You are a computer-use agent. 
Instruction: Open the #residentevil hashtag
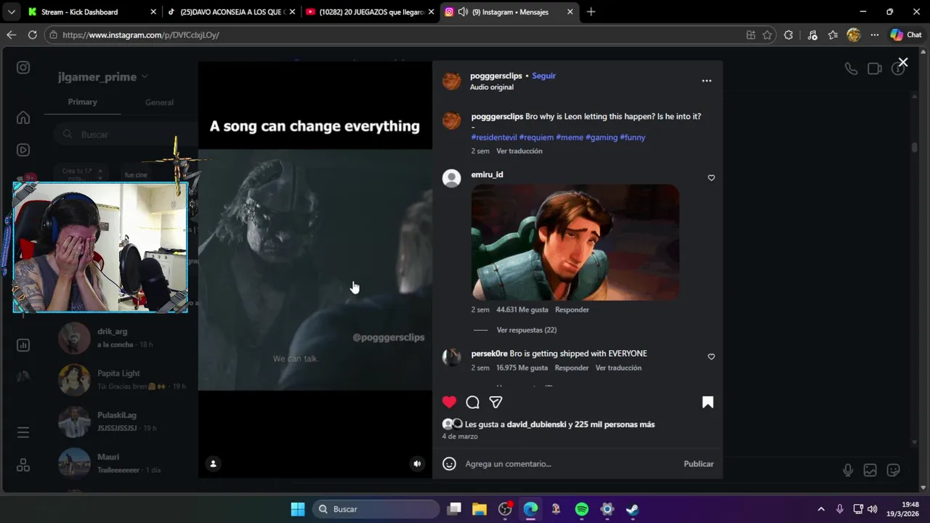494,137
